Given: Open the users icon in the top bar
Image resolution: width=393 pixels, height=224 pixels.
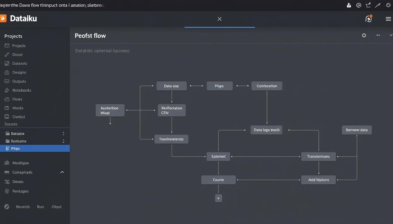Looking at the screenshot, I should [x=349, y=5].
